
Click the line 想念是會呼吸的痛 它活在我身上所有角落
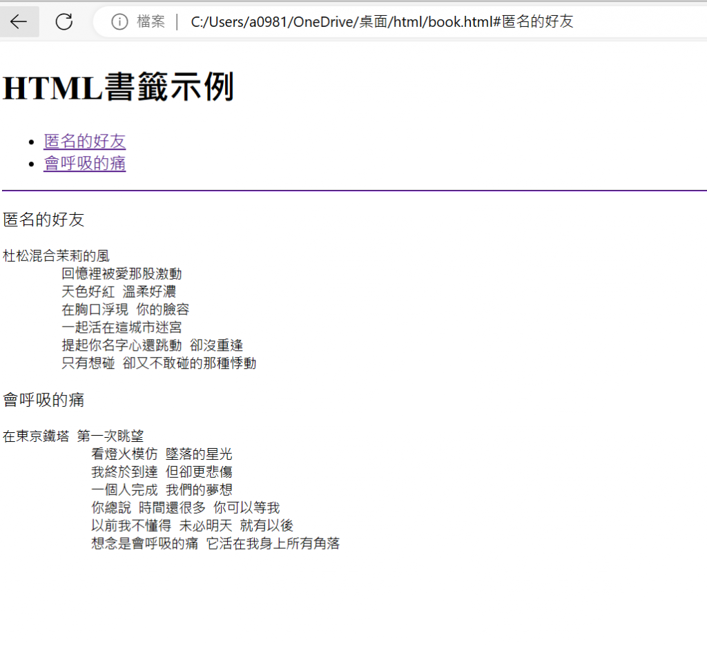pyautogui.click(x=215, y=543)
